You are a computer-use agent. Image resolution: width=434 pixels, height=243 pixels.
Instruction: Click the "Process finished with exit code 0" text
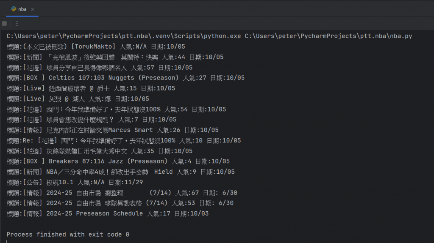68,235
